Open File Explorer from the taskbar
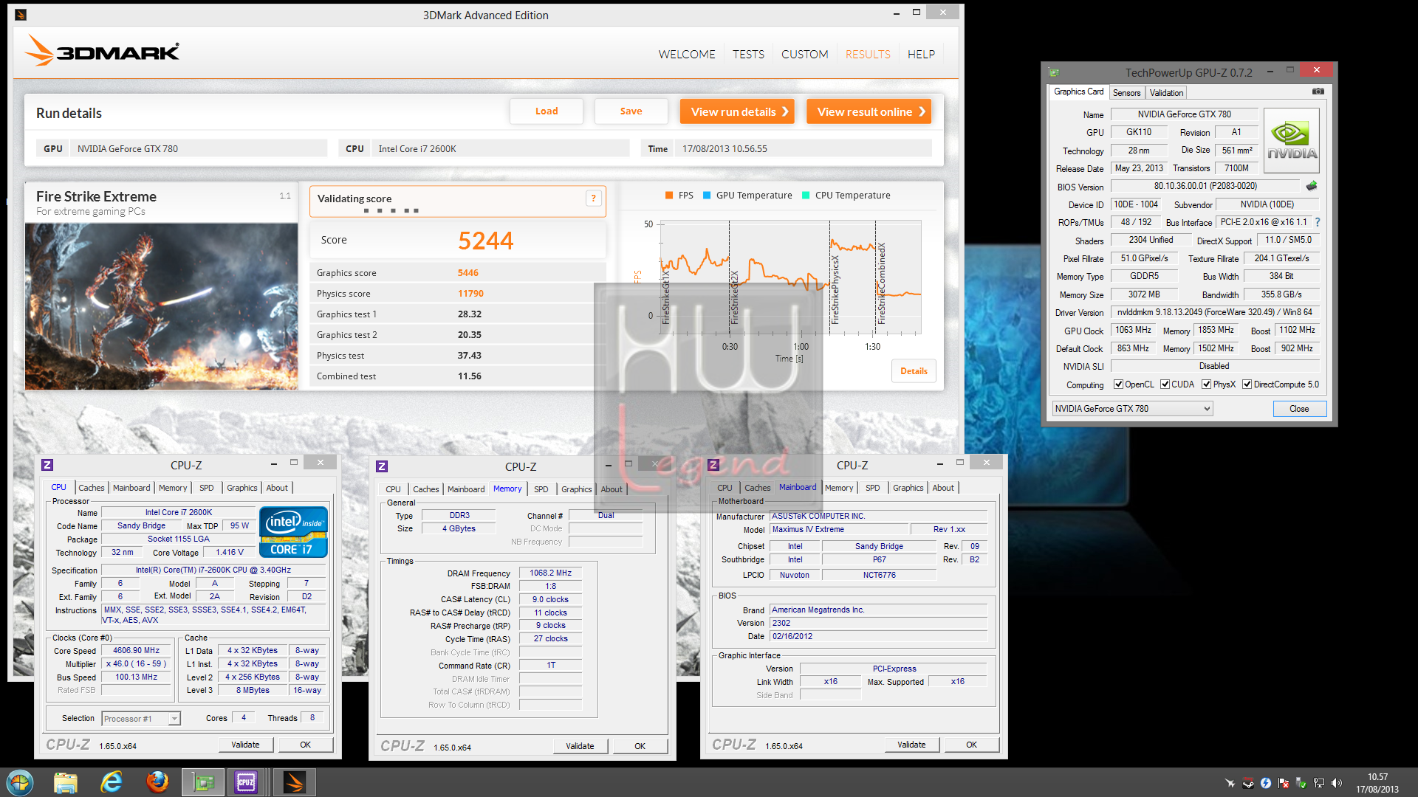Image resolution: width=1418 pixels, height=797 pixels. [x=66, y=782]
